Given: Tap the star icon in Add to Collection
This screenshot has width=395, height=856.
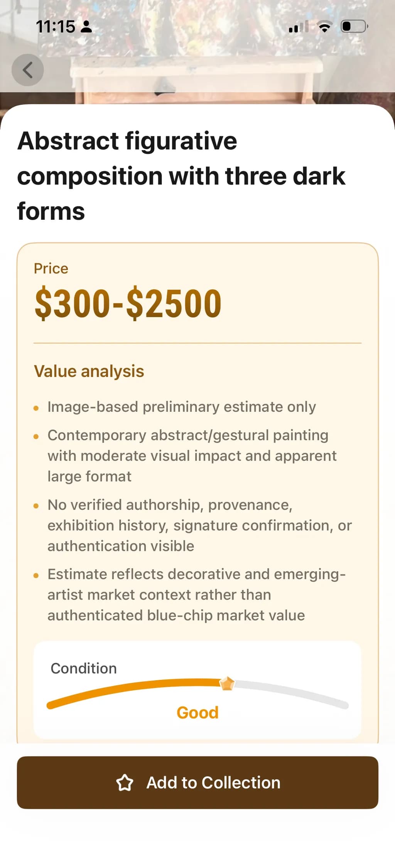Looking at the screenshot, I should coord(125,783).
